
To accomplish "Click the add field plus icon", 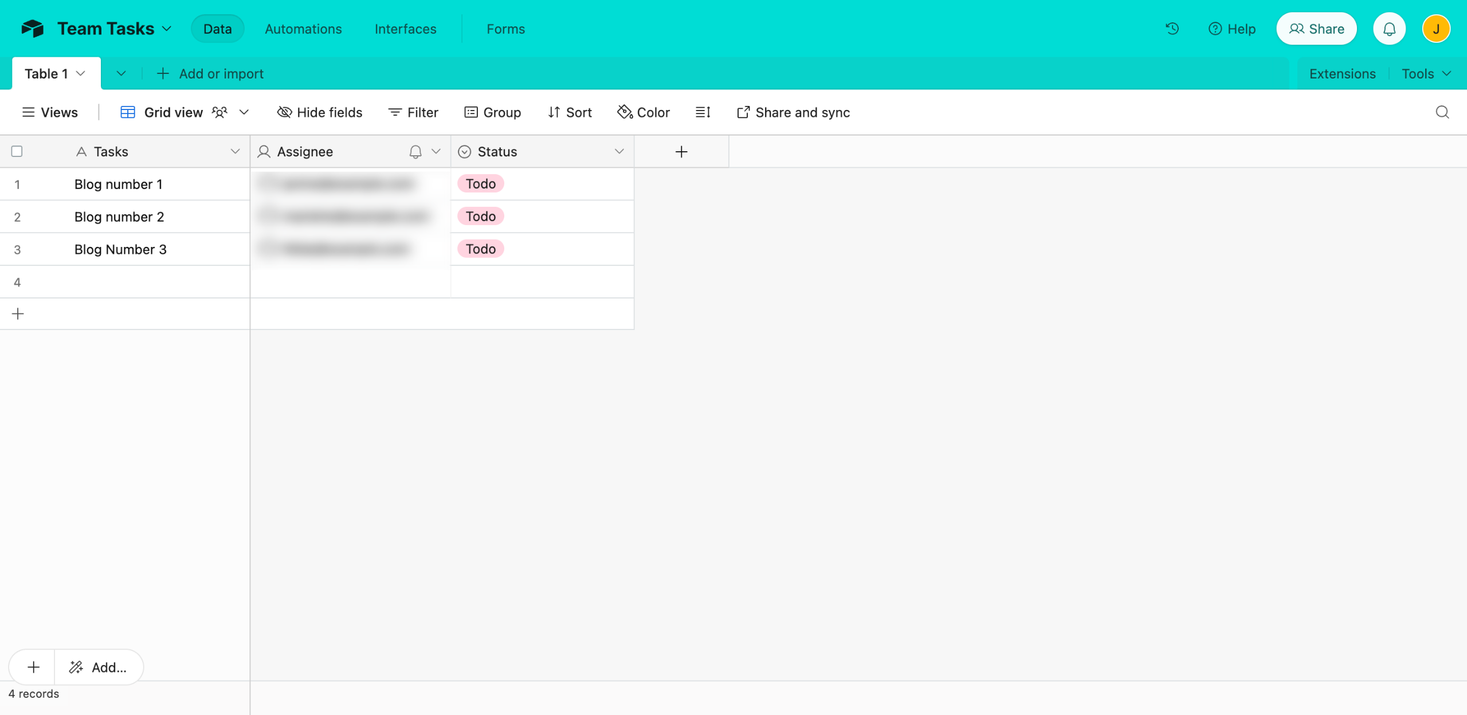I will pos(681,152).
